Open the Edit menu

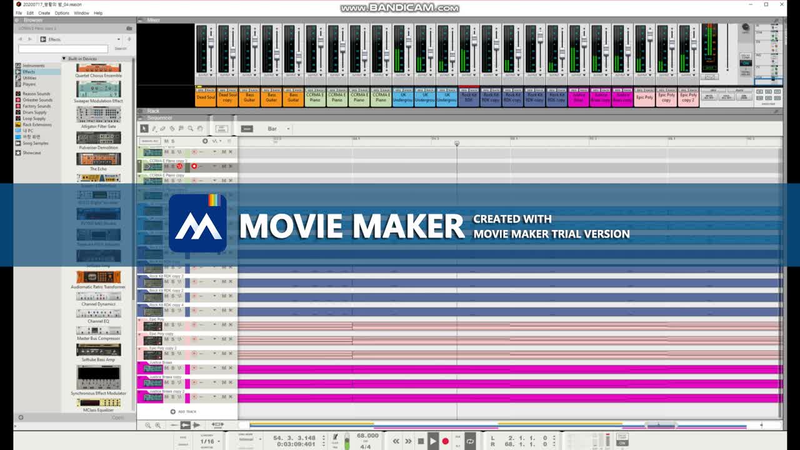click(x=30, y=12)
